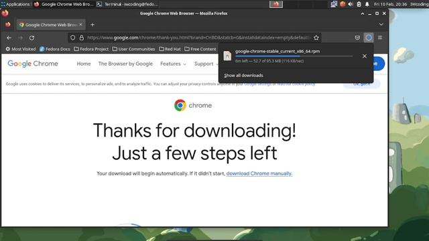The image size is (429, 241).
Task: Click the power manager tray icon
Action: tap(359, 4)
